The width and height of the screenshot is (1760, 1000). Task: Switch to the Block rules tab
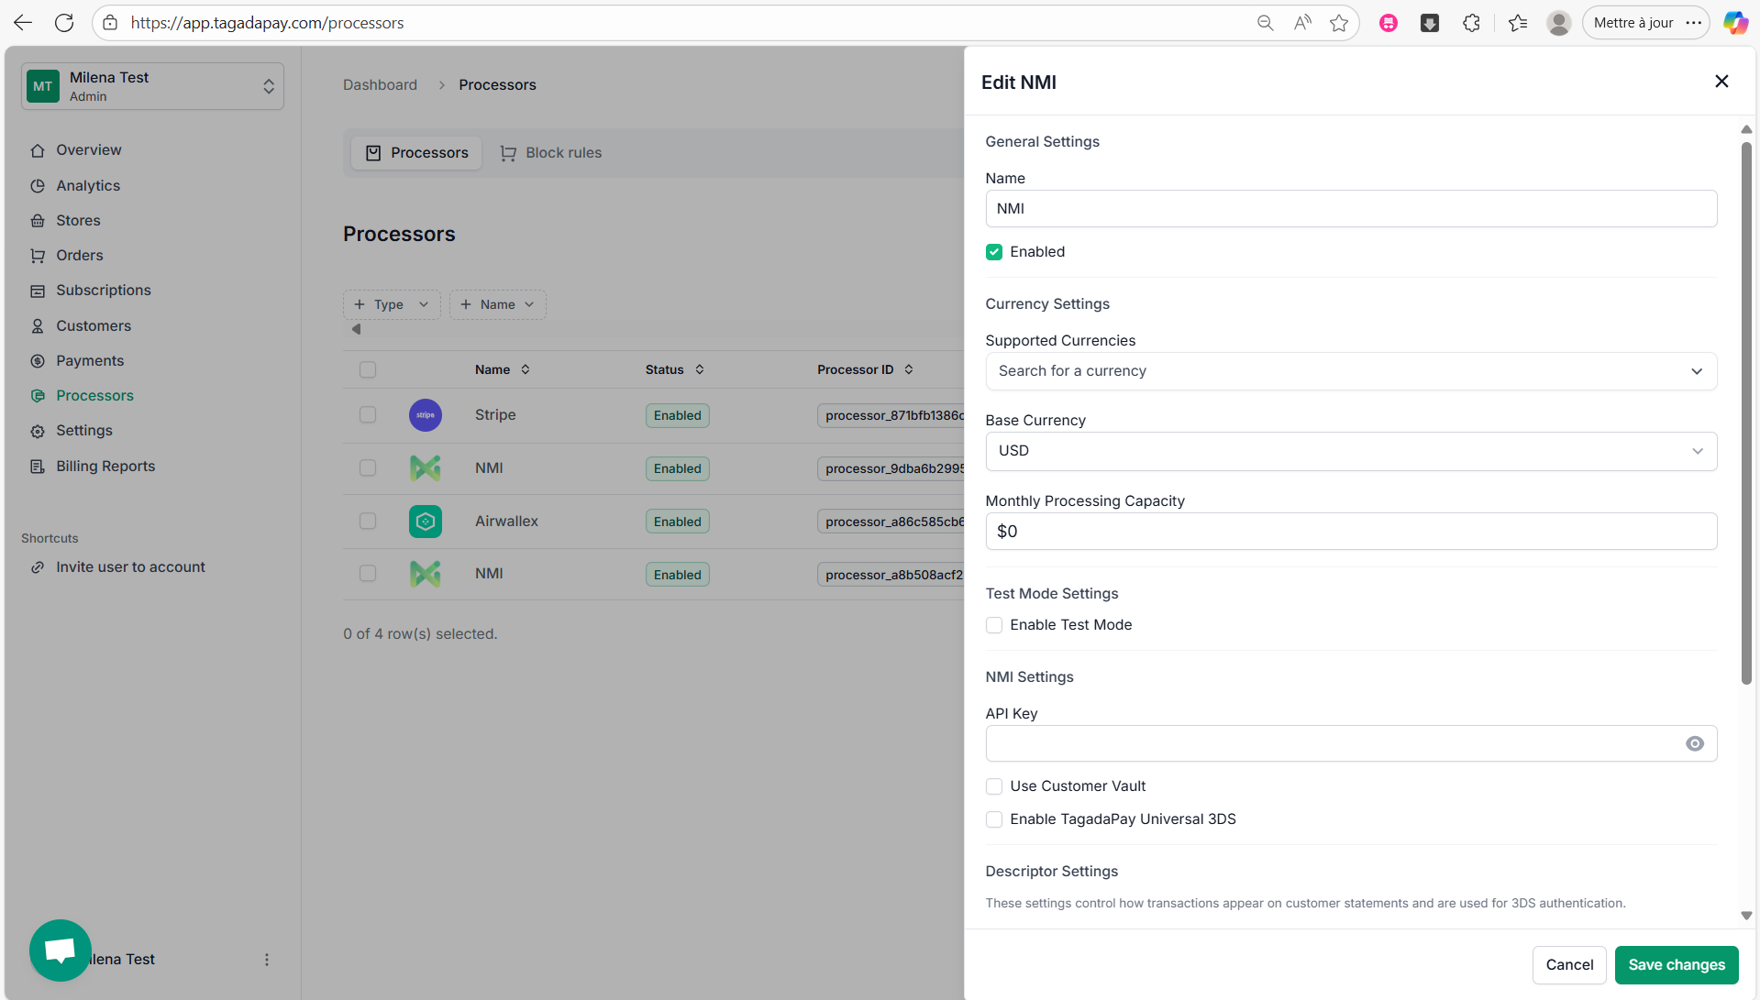(551, 153)
